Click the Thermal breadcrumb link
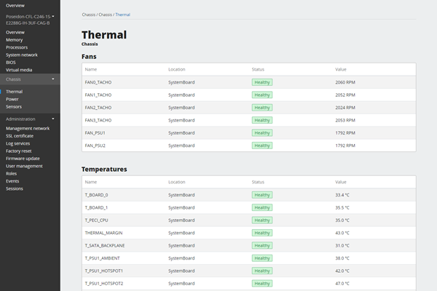 [x=122, y=15]
